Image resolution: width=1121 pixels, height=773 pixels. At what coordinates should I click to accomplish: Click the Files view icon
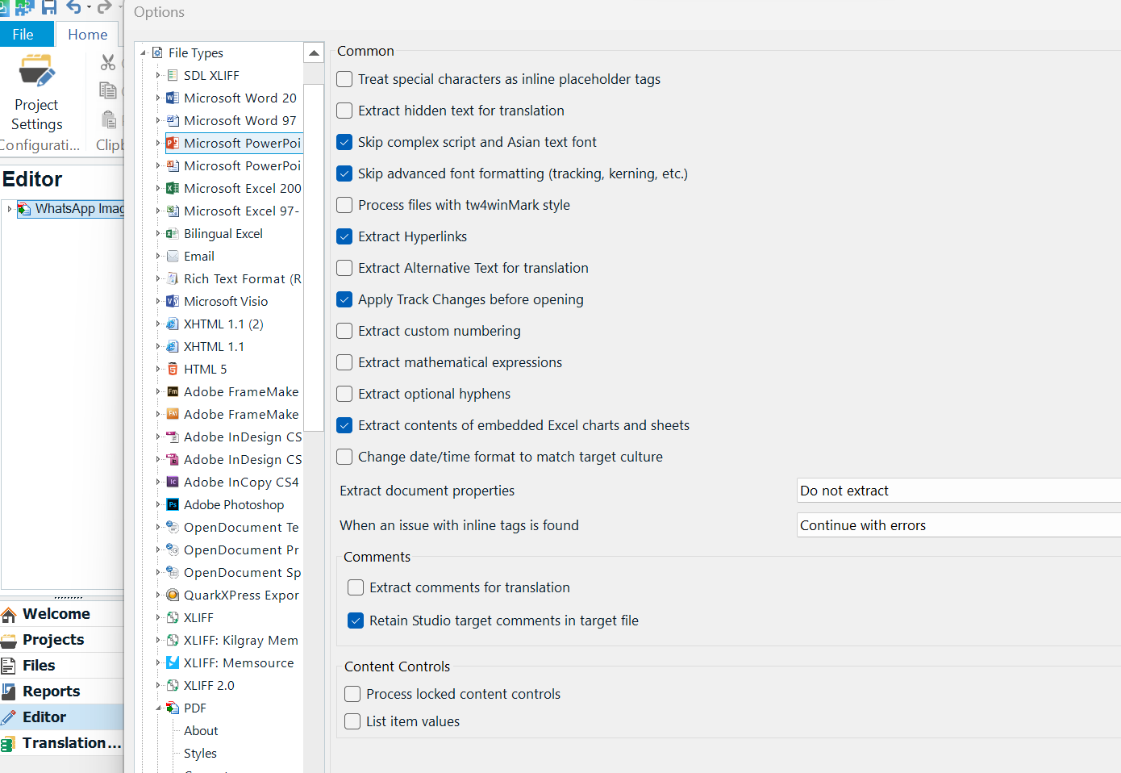click(9, 666)
